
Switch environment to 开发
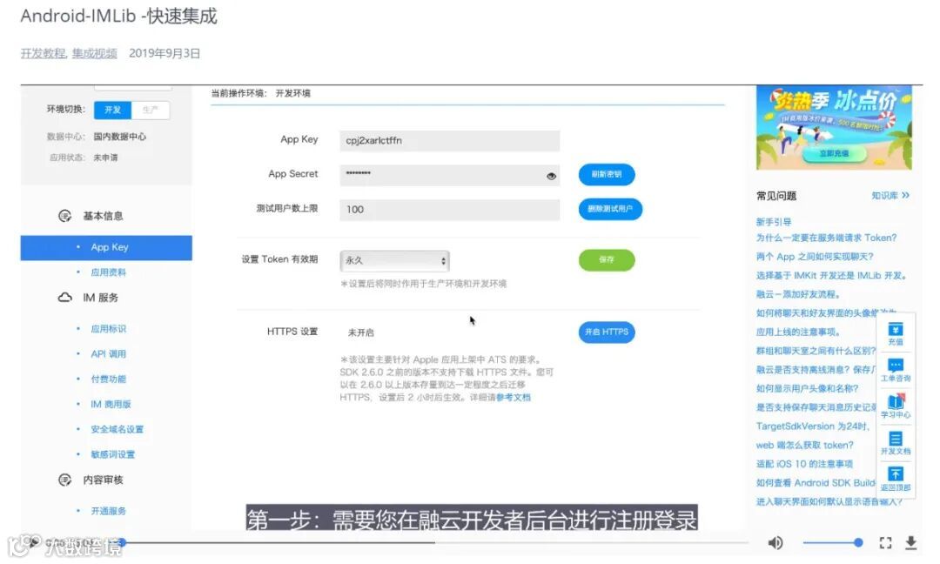coord(112,111)
